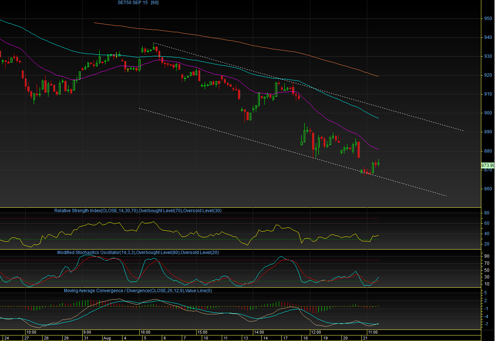Screen dimensions: 495x341
Task: Click the 30 level on Stochastics axis
Action: 487,277
